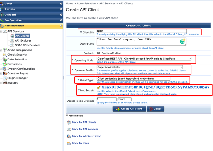213x151 pixels.
Task: Click the Support icon in sidebar
Action: tap(5, 83)
